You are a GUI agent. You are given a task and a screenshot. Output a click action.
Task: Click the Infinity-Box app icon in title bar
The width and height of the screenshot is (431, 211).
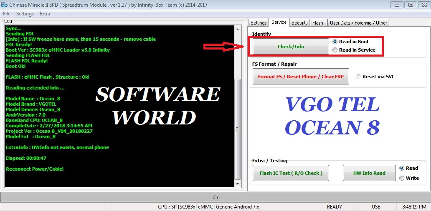(4, 5)
